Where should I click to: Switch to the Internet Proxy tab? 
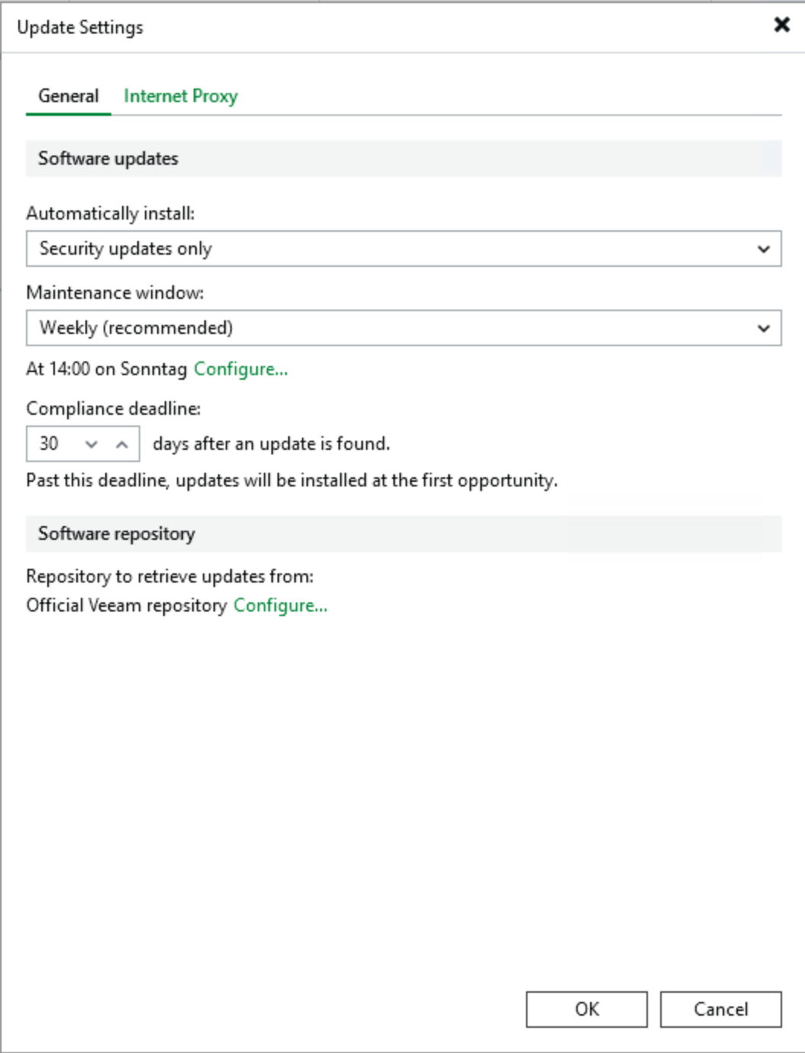click(x=181, y=96)
